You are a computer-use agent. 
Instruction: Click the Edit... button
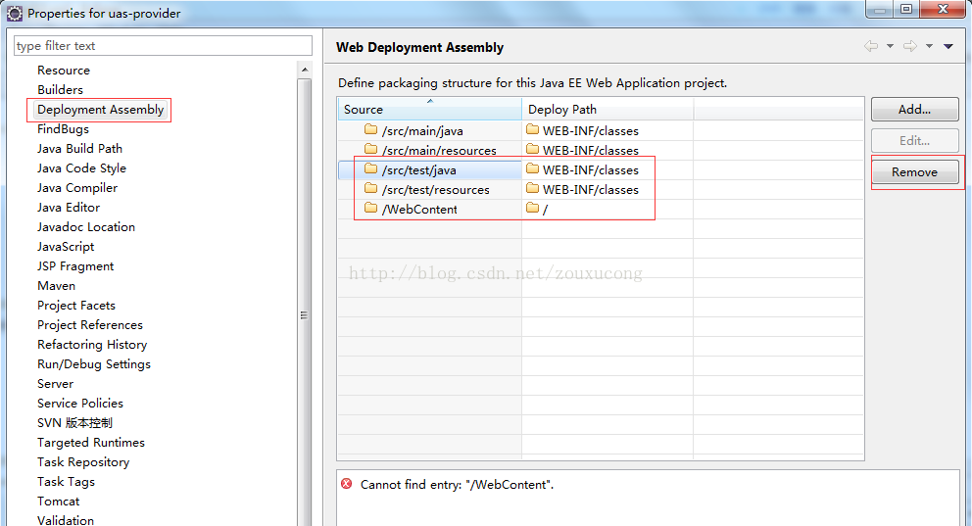[914, 141]
